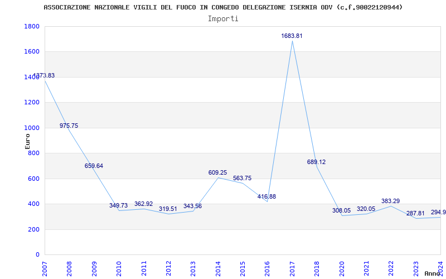Select the "Euro" y-axis title
The image size is (446, 279).
tap(27, 141)
